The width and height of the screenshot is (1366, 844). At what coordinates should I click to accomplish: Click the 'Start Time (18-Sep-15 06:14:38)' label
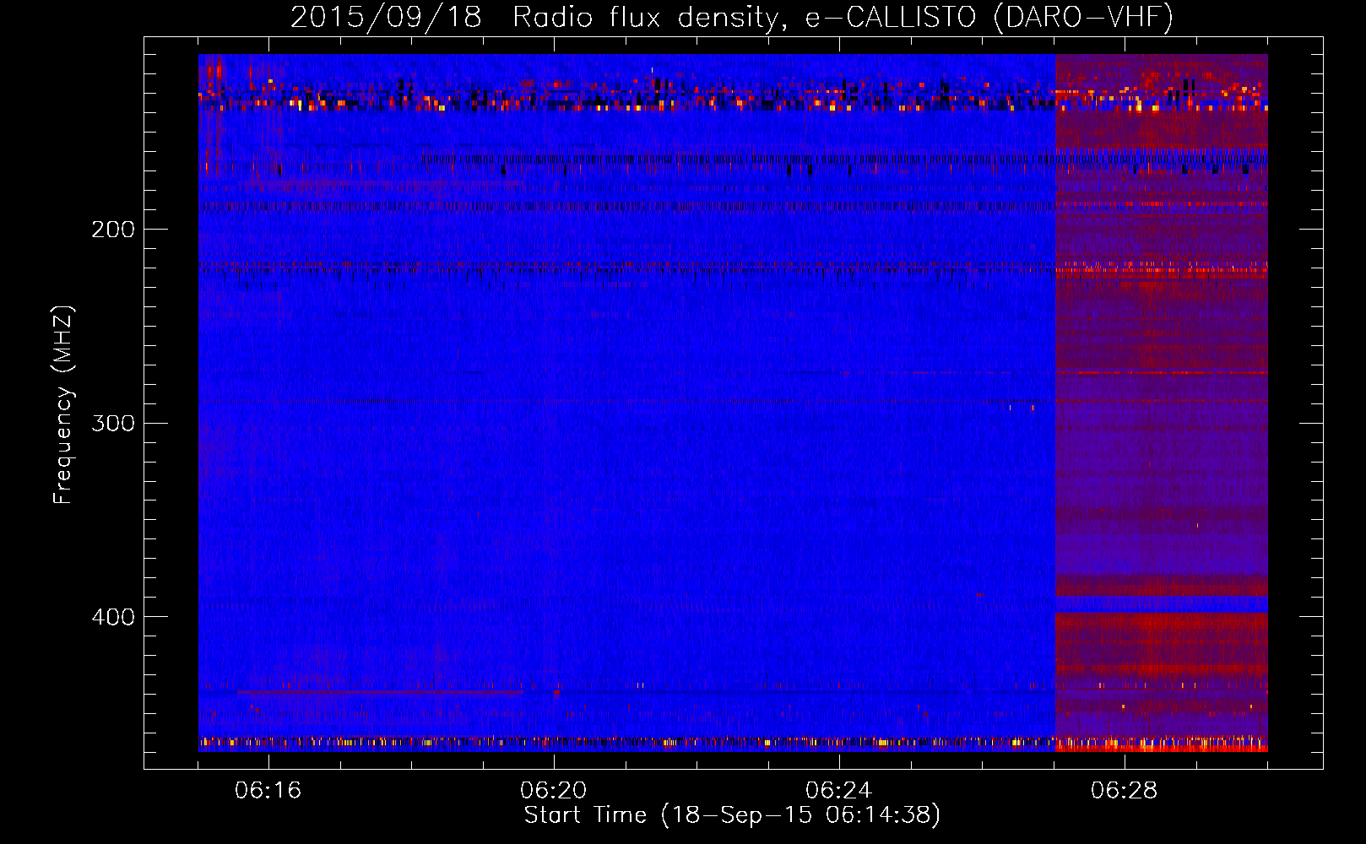point(732,815)
